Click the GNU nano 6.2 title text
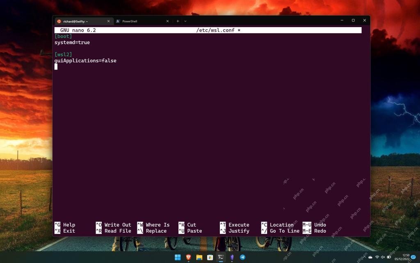This screenshot has width=420, height=263. coord(78,30)
